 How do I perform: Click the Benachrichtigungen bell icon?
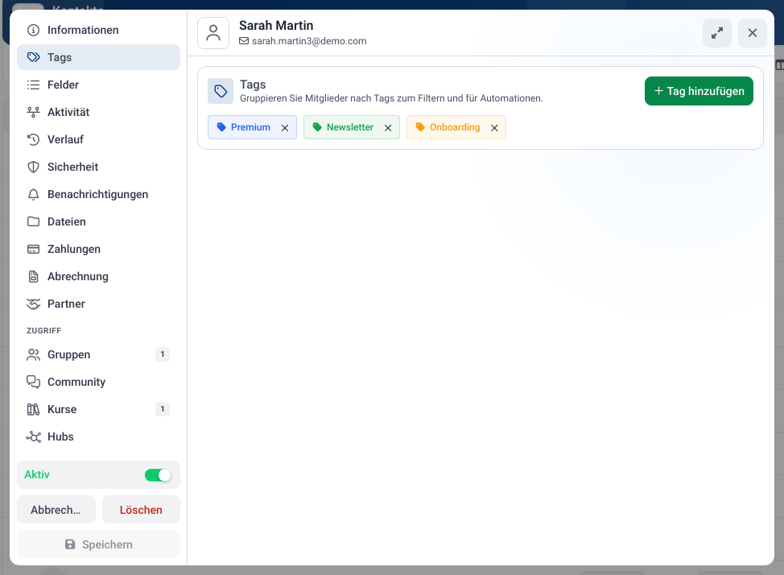34,194
